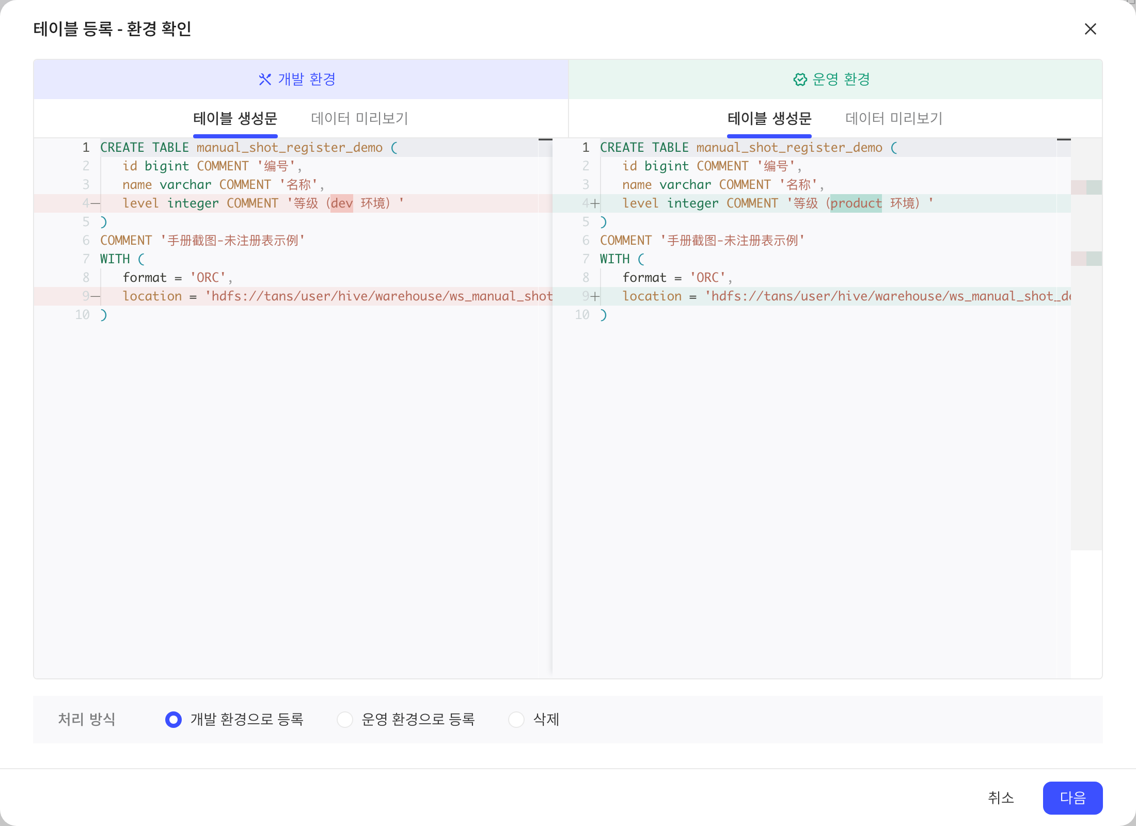Click line number 10 in left editor

coord(82,315)
